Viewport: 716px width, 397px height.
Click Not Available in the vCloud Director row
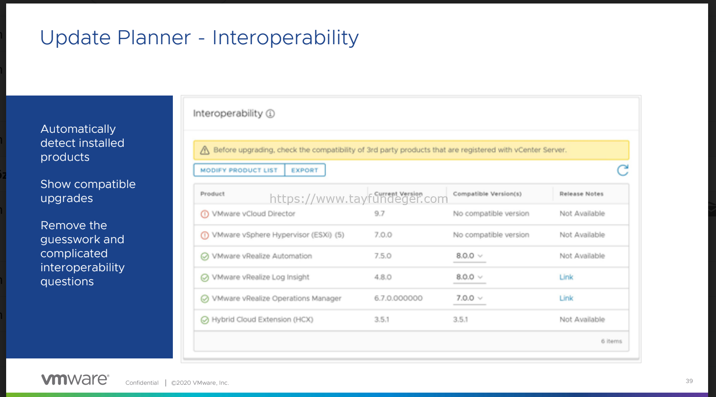coord(582,213)
